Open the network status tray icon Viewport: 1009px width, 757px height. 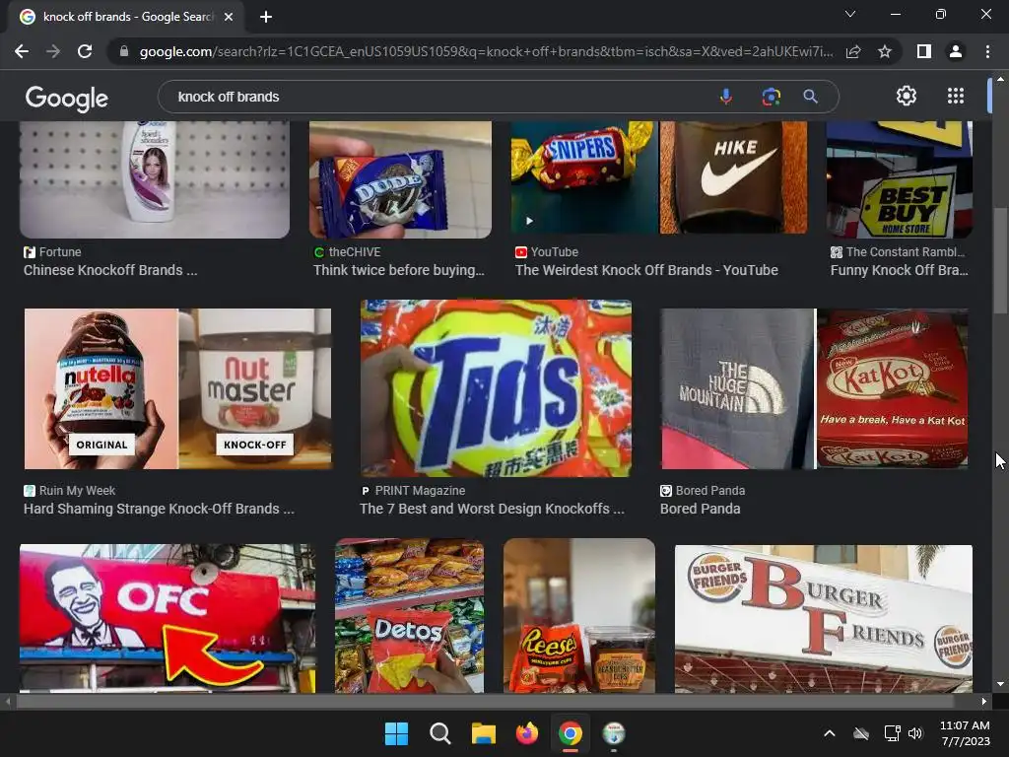tap(892, 733)
